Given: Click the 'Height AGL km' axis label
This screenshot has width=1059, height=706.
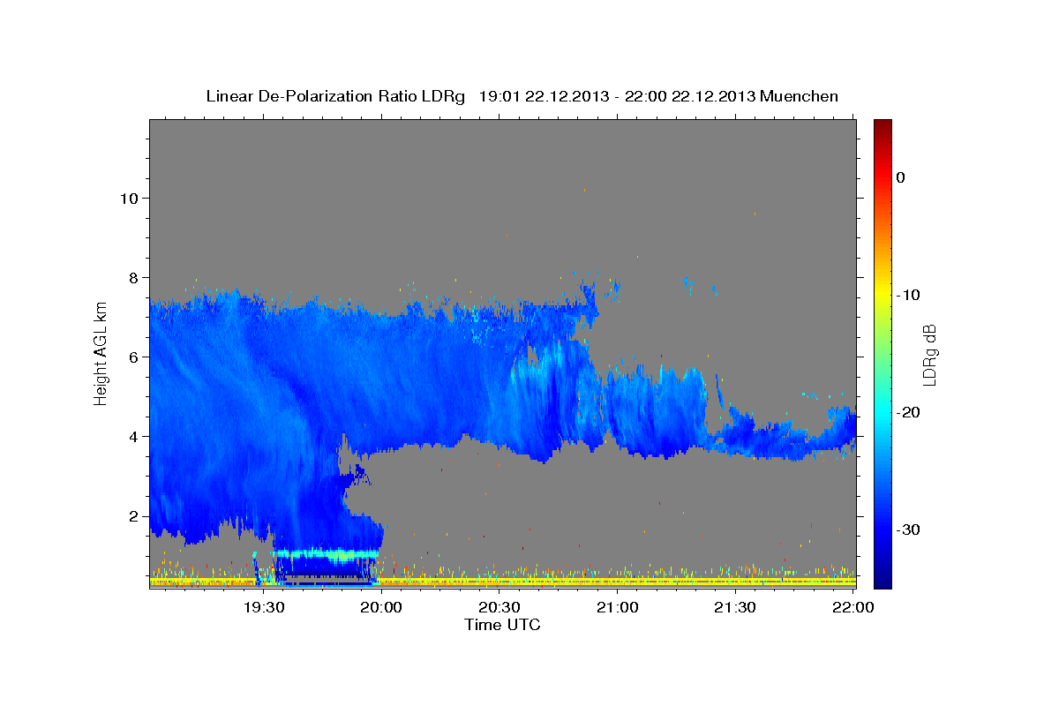Looking at the screenshot, I should 101,352.
